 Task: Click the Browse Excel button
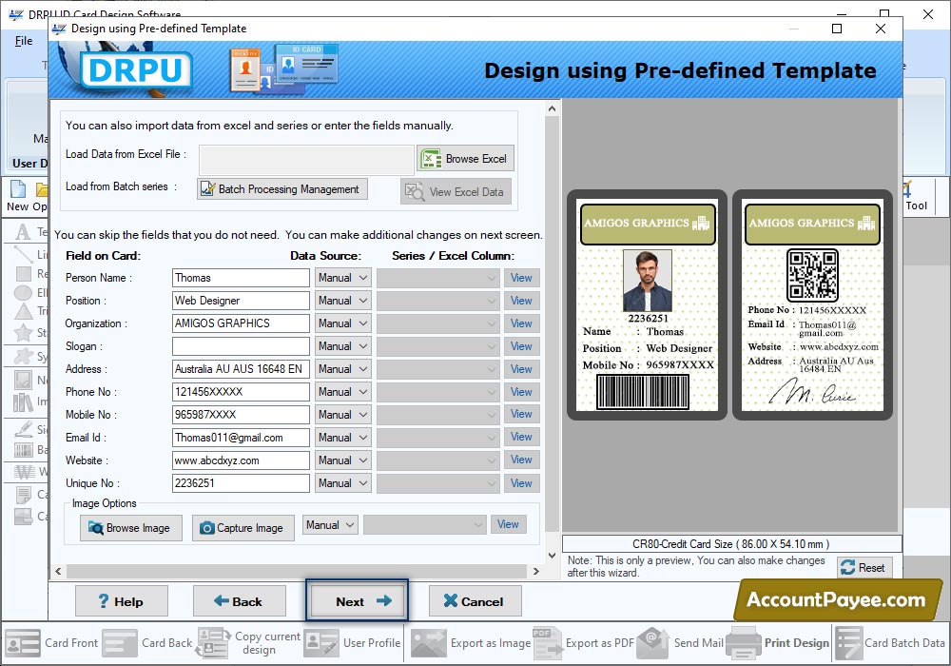pos(465,159)
